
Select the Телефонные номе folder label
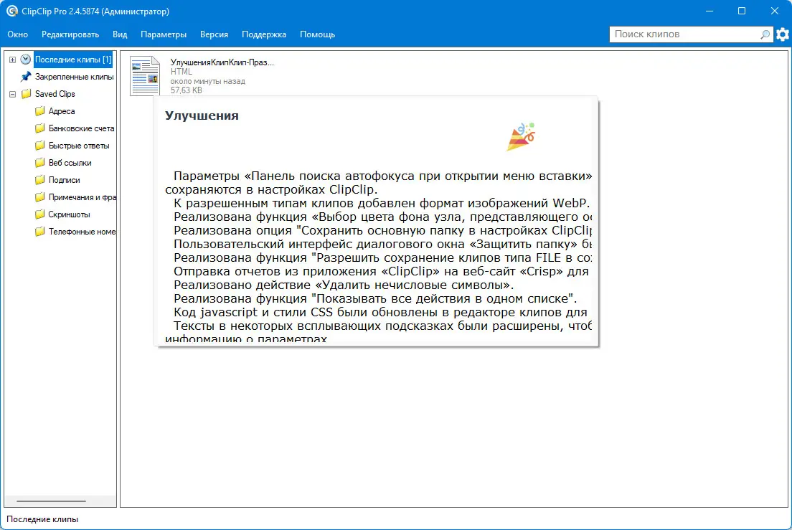click(82, 231)
